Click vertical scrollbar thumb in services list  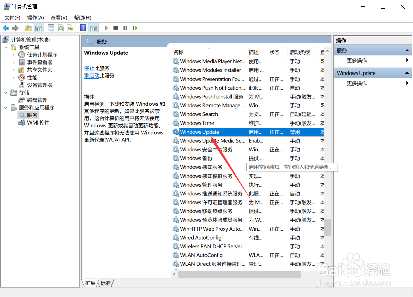coord(328,228)
